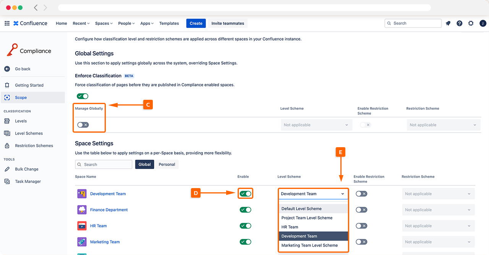Turn on Finance Department restriction scheme toggle
Screen dimensions: 489x255
361,210
